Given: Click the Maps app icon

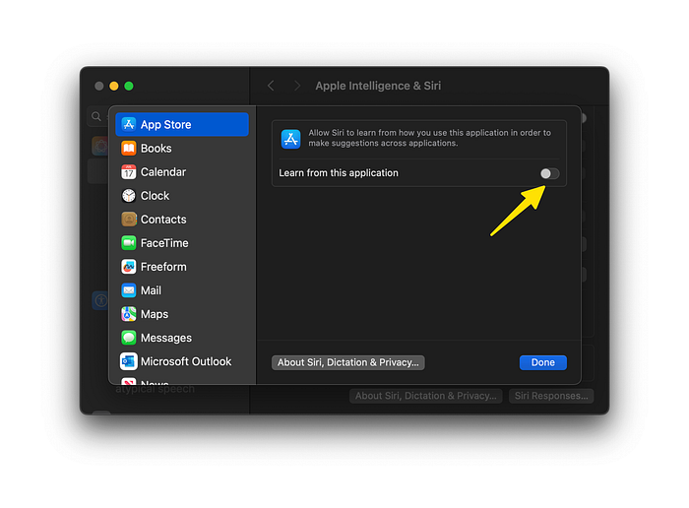Looking at the screenshot, I should [x=129, y=314].
